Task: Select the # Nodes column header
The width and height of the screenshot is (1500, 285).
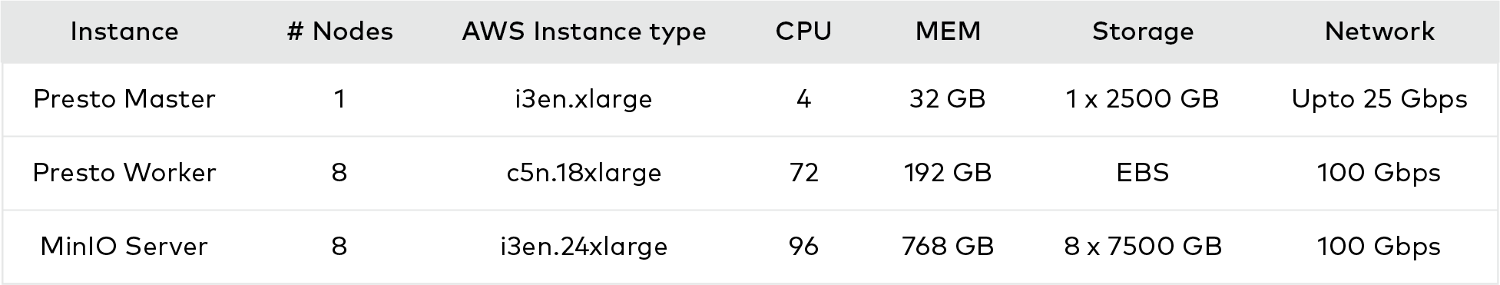Action: [339, 31]
